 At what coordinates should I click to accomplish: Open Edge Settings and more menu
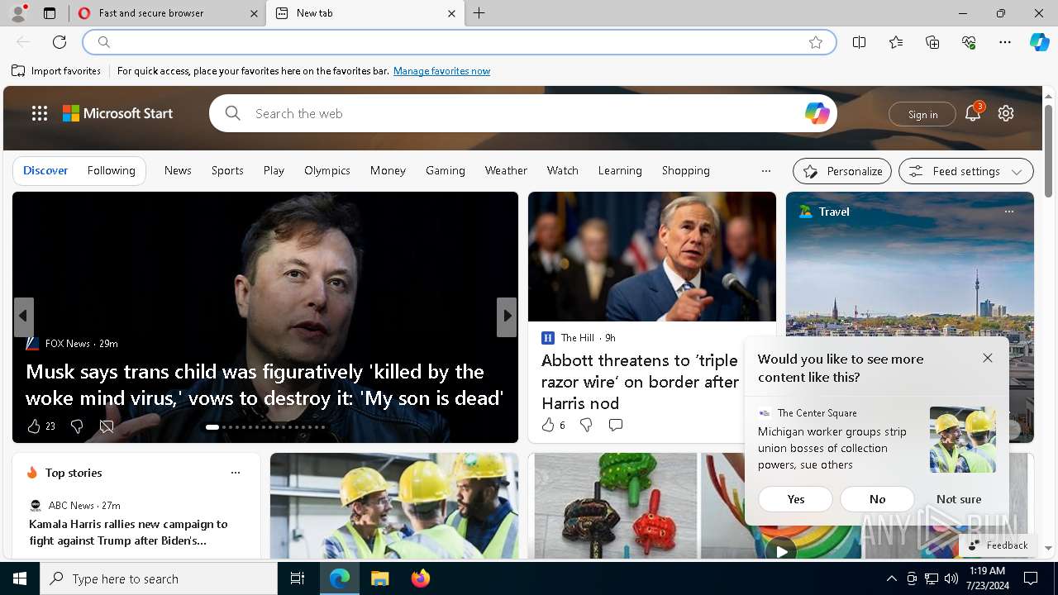(1005, 42)
